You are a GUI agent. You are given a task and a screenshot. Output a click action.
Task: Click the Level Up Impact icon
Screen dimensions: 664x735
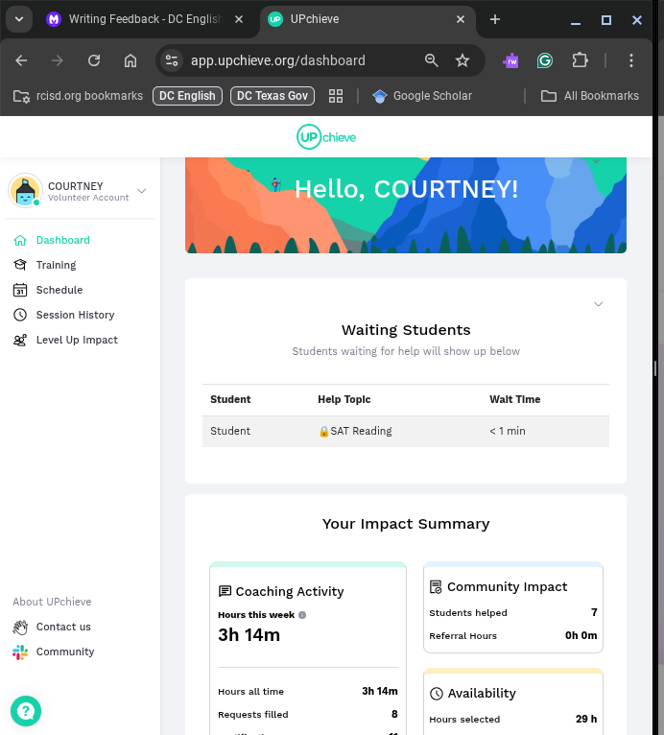point(19,340)
